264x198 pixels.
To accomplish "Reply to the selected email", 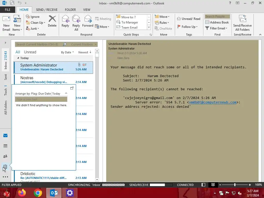I will (x=65, y=21).
